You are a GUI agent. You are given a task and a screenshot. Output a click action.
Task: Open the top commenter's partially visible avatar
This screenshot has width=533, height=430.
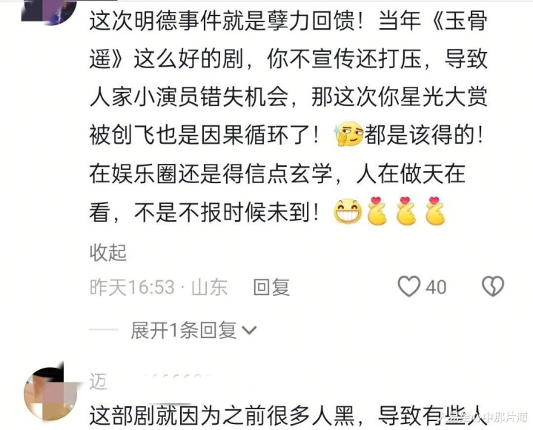[49, 12]
